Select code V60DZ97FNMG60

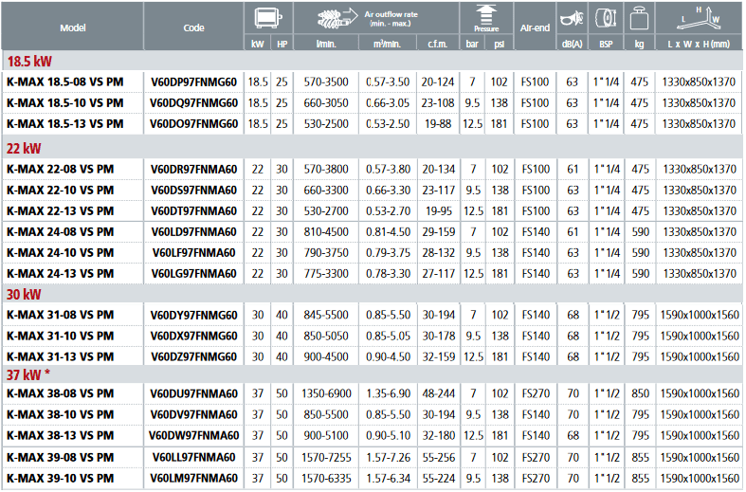click(x=193, y=356)
